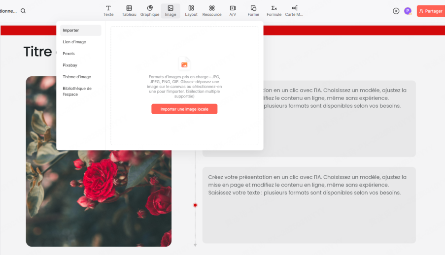Open the Carte mentale tool
This screenshot has width=445, height=255.
[x=294, y=10]
